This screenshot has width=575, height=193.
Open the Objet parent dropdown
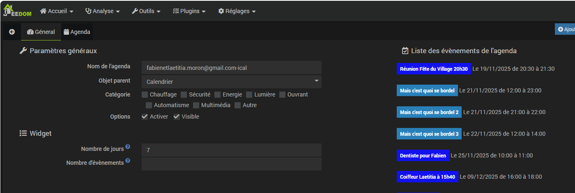[x=232, y=82]
